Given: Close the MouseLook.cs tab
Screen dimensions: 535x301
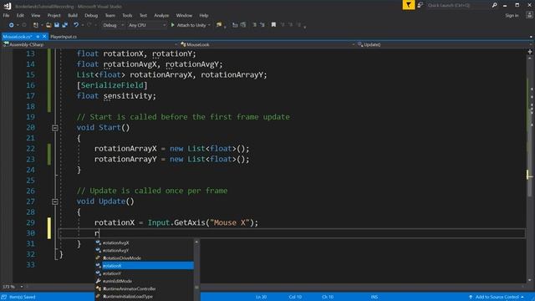Looking at the screenshot, I should click(x=44, y=37).
